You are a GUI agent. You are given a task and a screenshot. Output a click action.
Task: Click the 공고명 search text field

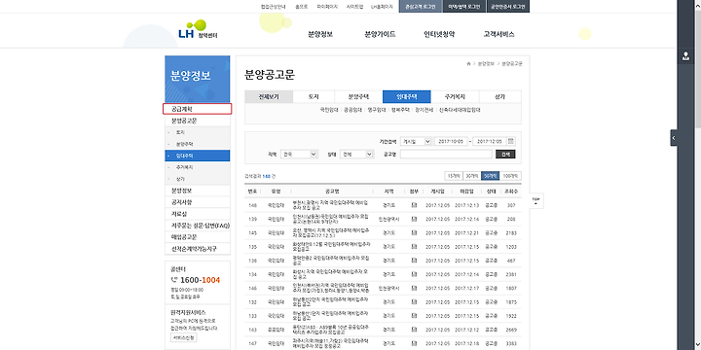[446, 154]
